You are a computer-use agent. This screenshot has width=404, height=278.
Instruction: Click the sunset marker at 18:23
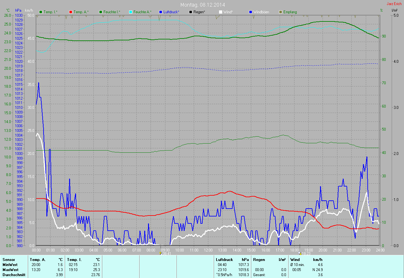(300, 253)
